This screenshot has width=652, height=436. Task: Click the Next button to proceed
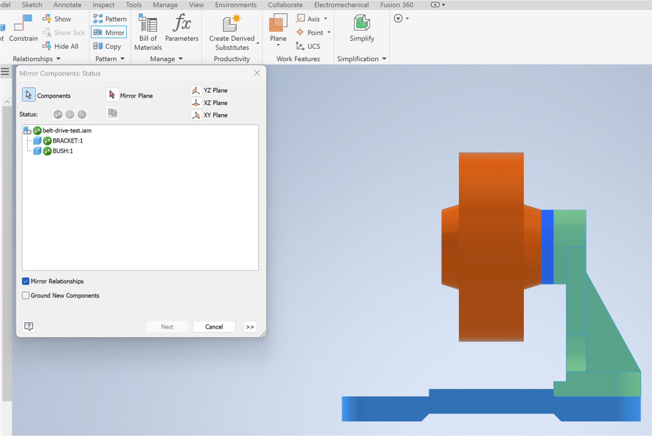click(168, 327)
